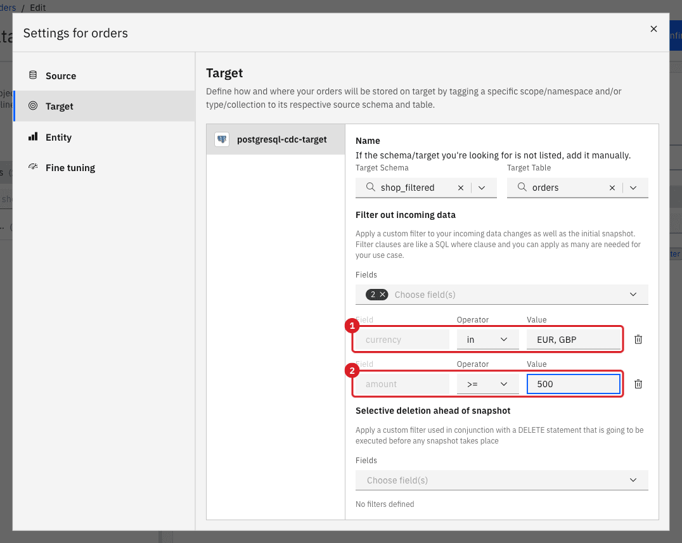Click the Target bullseye icon
682x543 pixels.
(32, 106)
